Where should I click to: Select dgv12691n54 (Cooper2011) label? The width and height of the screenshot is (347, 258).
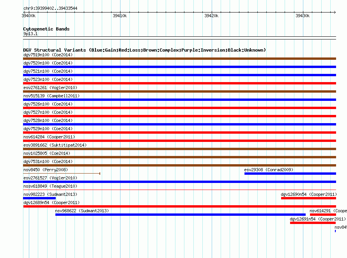318,219
